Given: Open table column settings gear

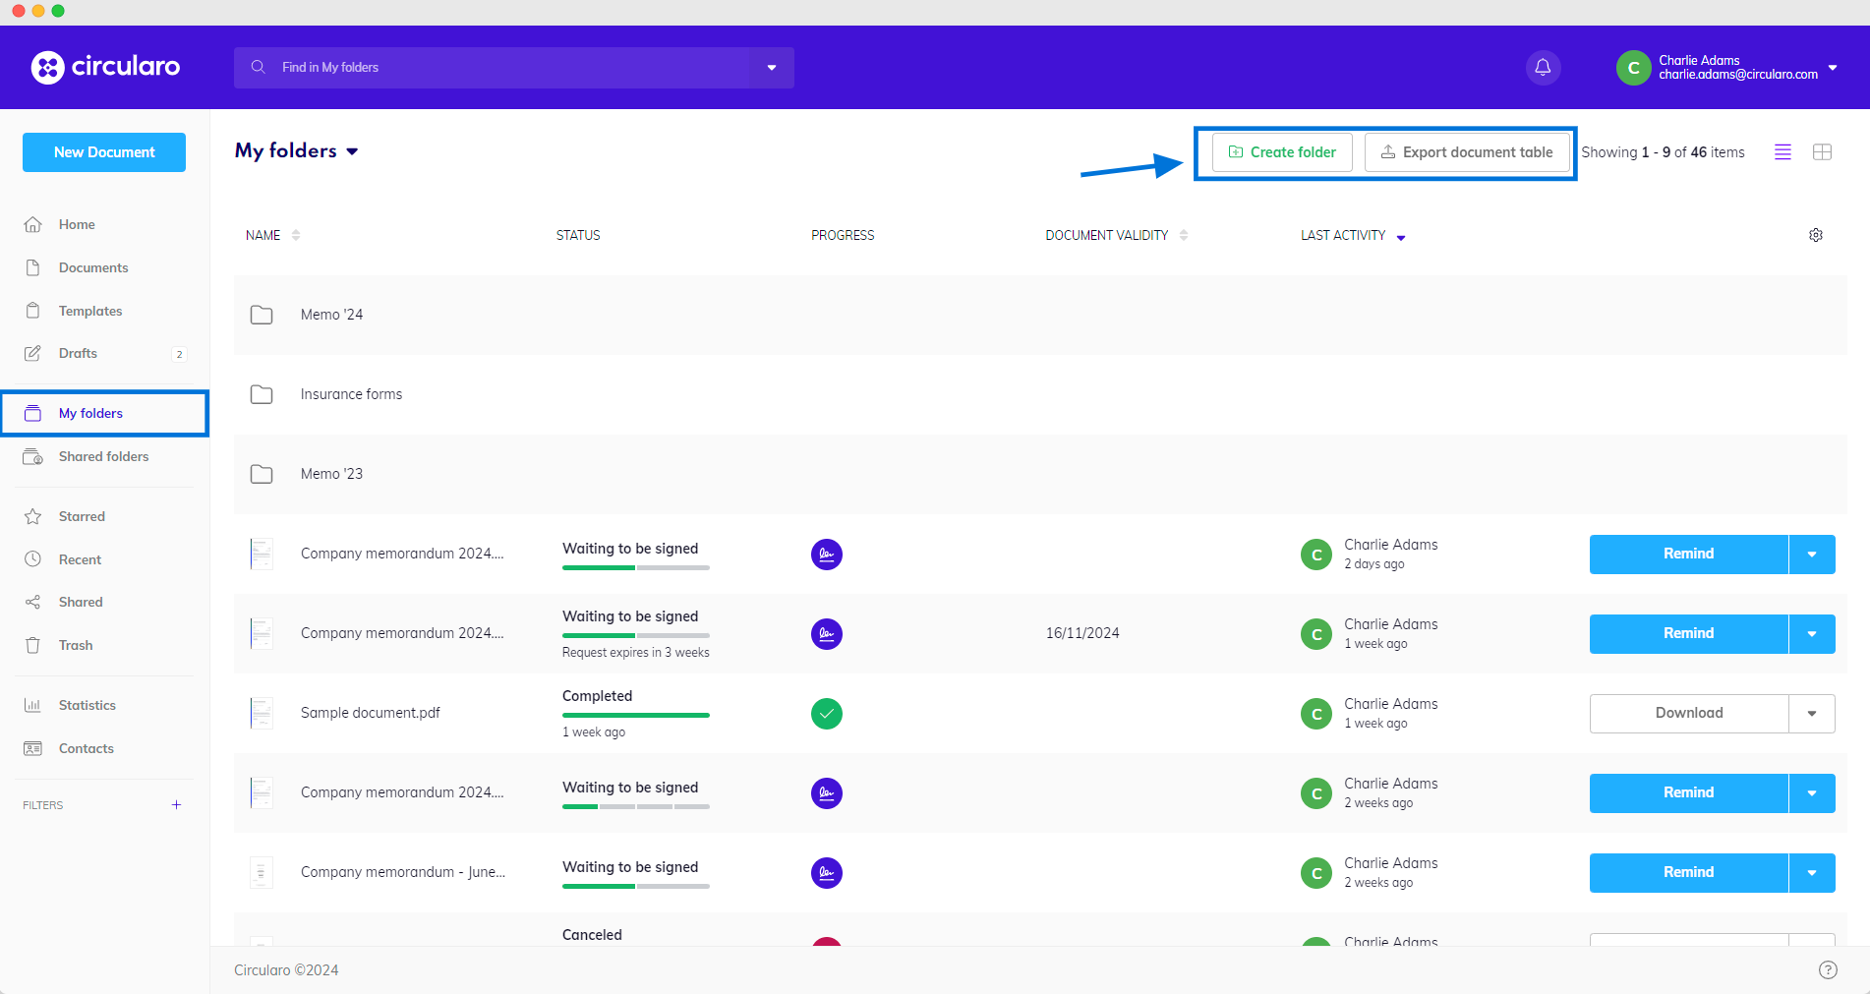Looking at the screenshot, I should point(1815,236).
